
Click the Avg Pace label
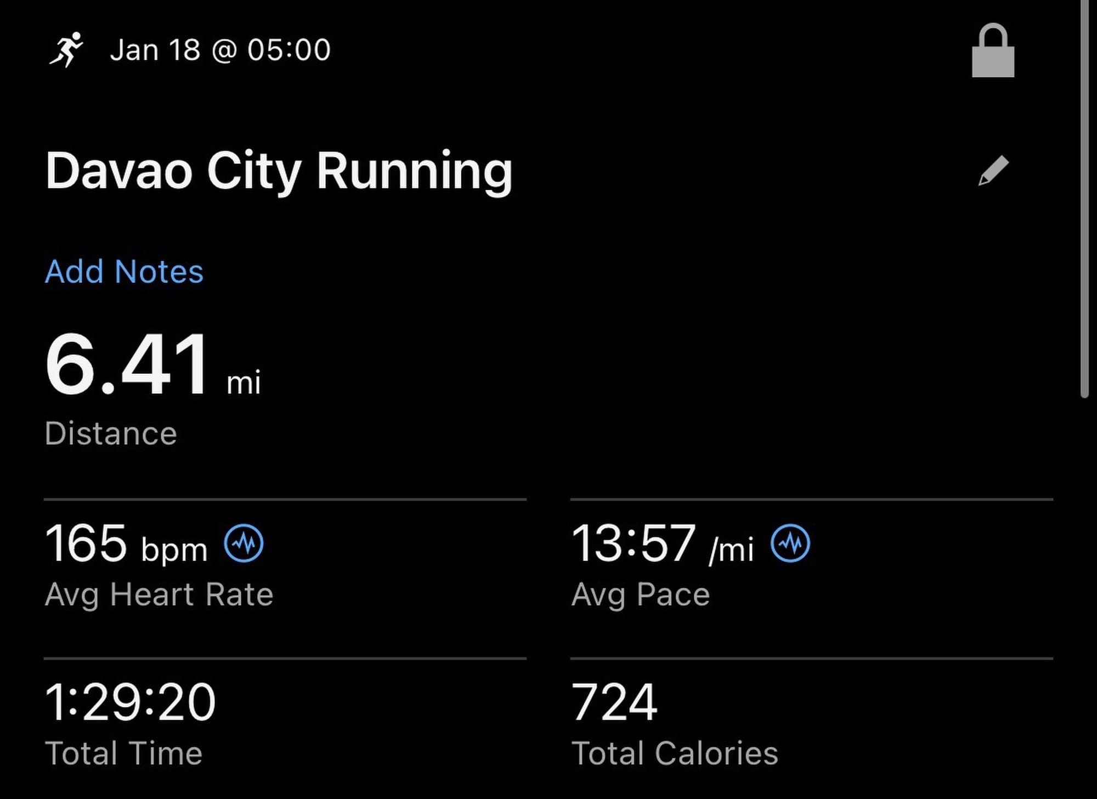(641, 594)
